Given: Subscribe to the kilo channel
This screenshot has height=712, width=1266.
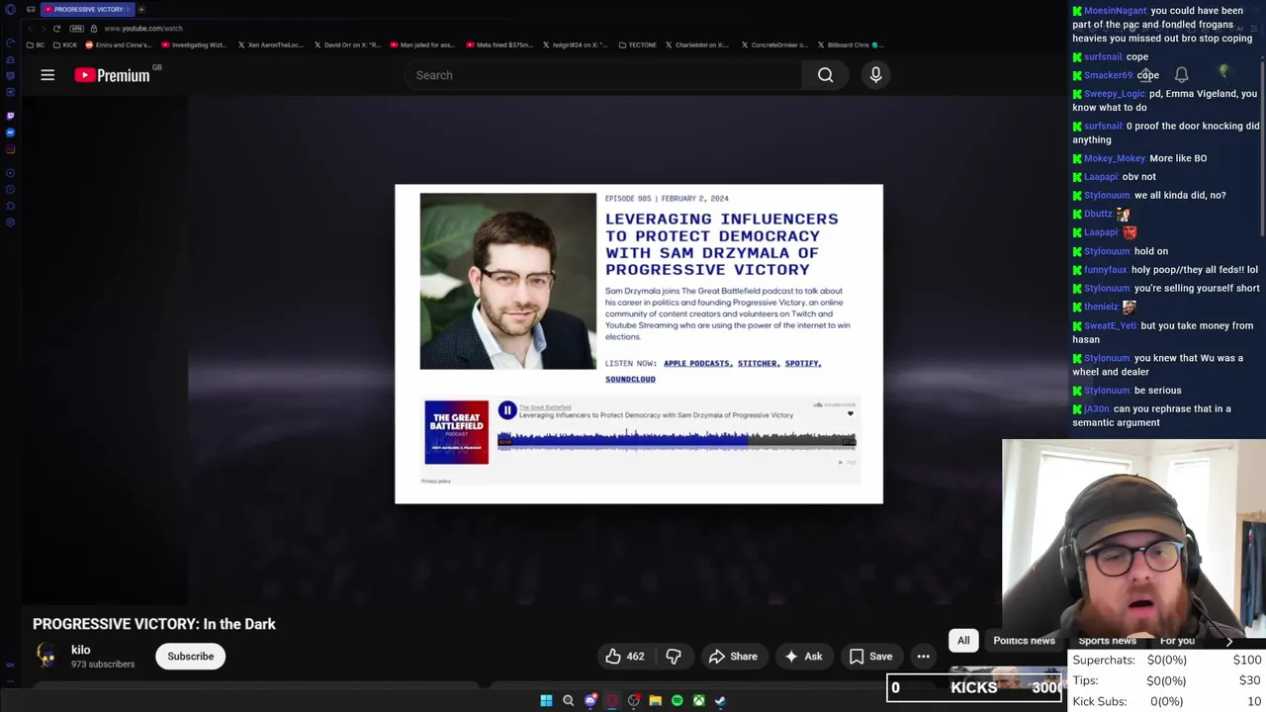Looking at the screenshot, I should (x=190, y=657).
